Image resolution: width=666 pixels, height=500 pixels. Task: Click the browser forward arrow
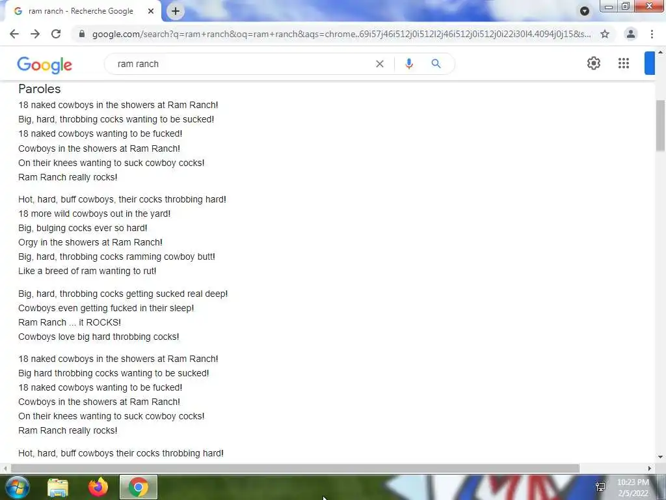[35, 34]
